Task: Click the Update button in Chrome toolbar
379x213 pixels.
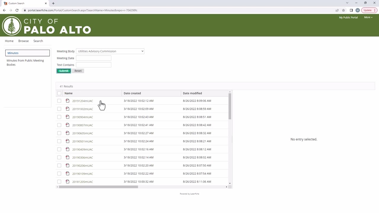Action: pyautogui.click(x=369, y=10)
